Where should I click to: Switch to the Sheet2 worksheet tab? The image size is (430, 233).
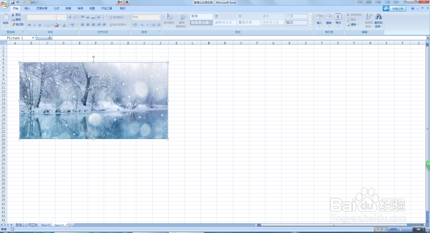pyautogui.click(x=46, y=225)
